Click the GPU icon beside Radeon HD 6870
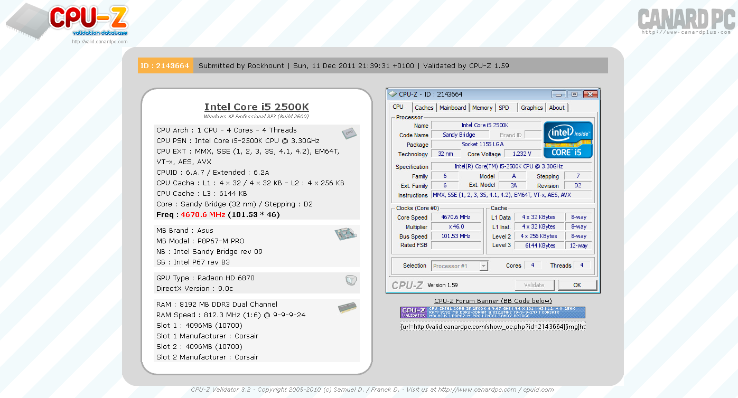Screen dimensions: 738x398 point(351,280)
